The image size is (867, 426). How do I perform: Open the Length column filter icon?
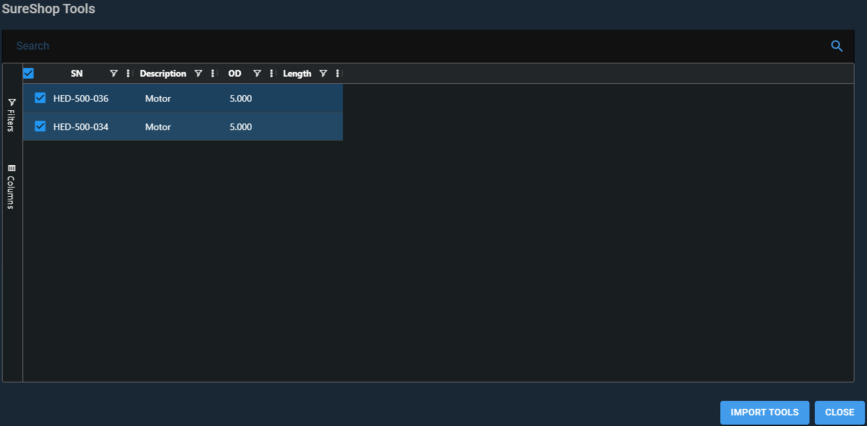(x=323, y=73)
